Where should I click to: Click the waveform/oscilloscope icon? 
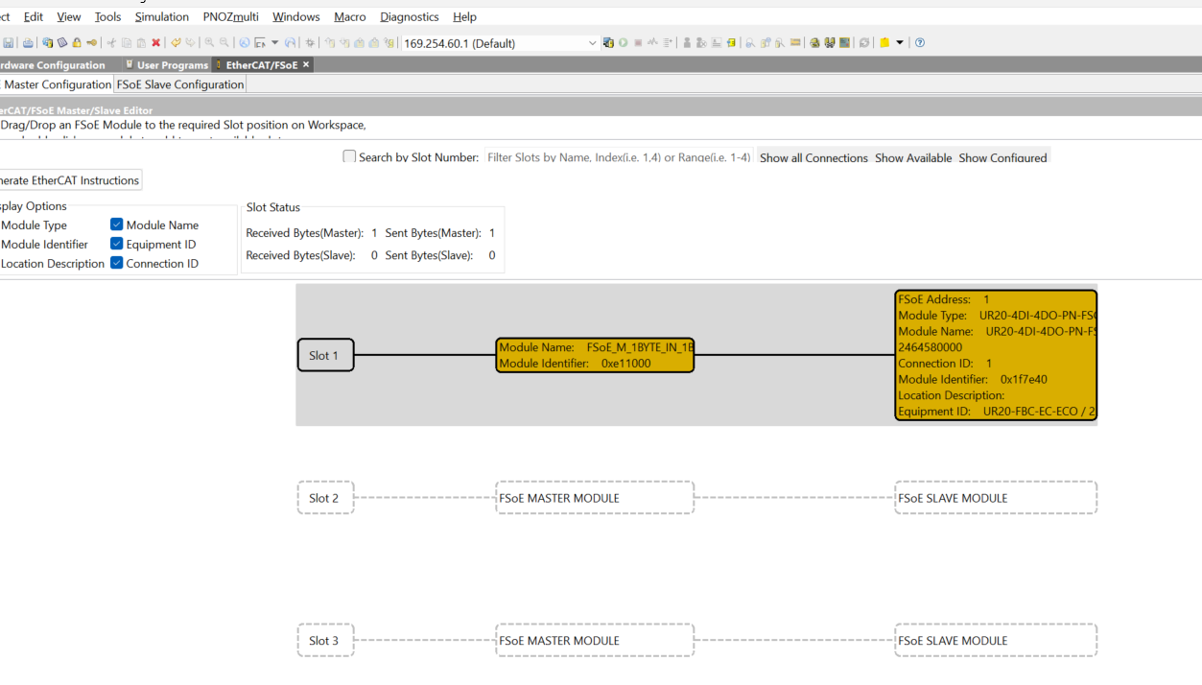[653, 42]
